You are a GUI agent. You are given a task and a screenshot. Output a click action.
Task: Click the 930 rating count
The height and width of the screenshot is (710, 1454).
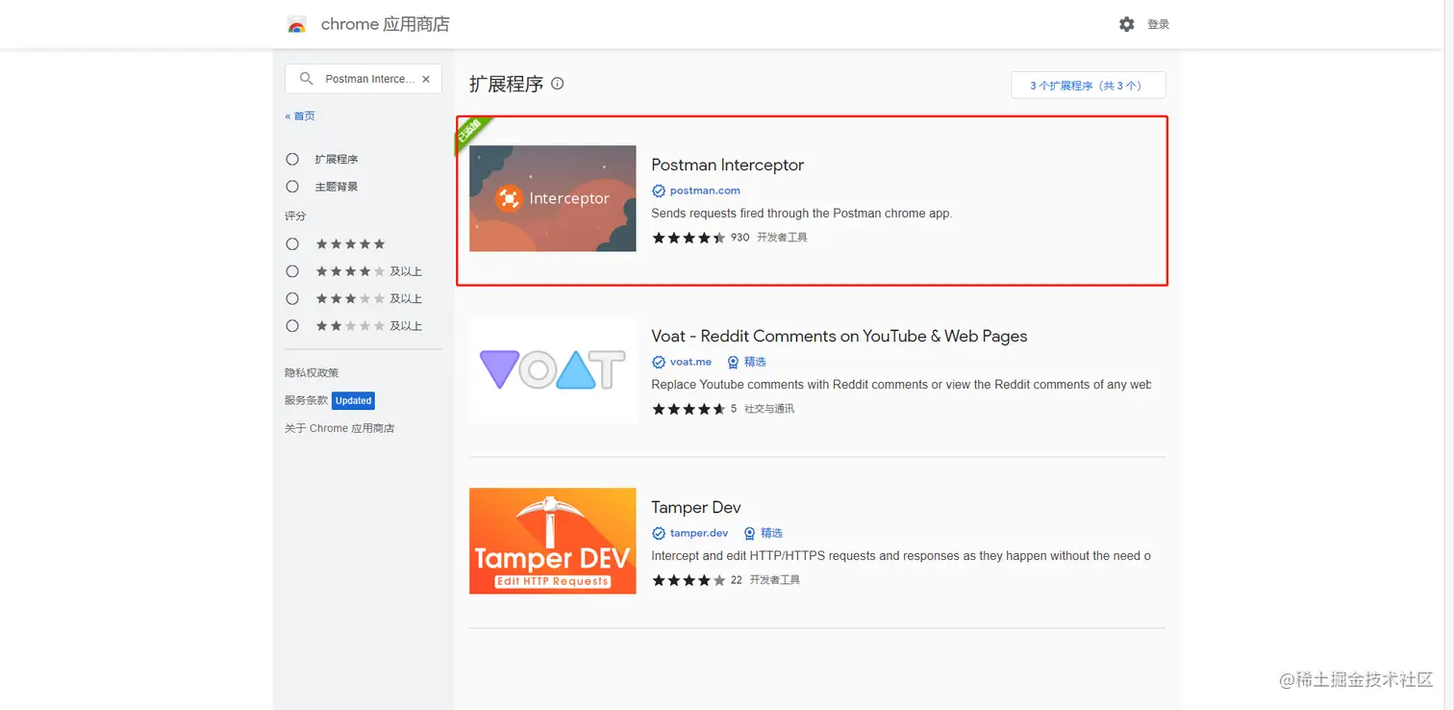[x=740, y=238]
